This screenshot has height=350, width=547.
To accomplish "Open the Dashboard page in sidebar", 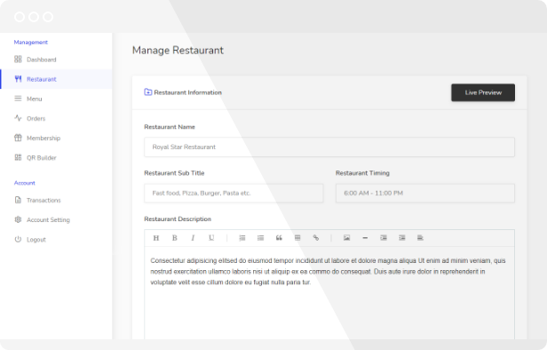I will (x=56, y=60).
